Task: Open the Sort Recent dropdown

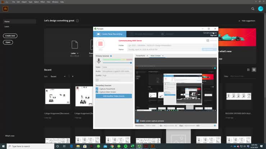Action: [x=58, y=76]
